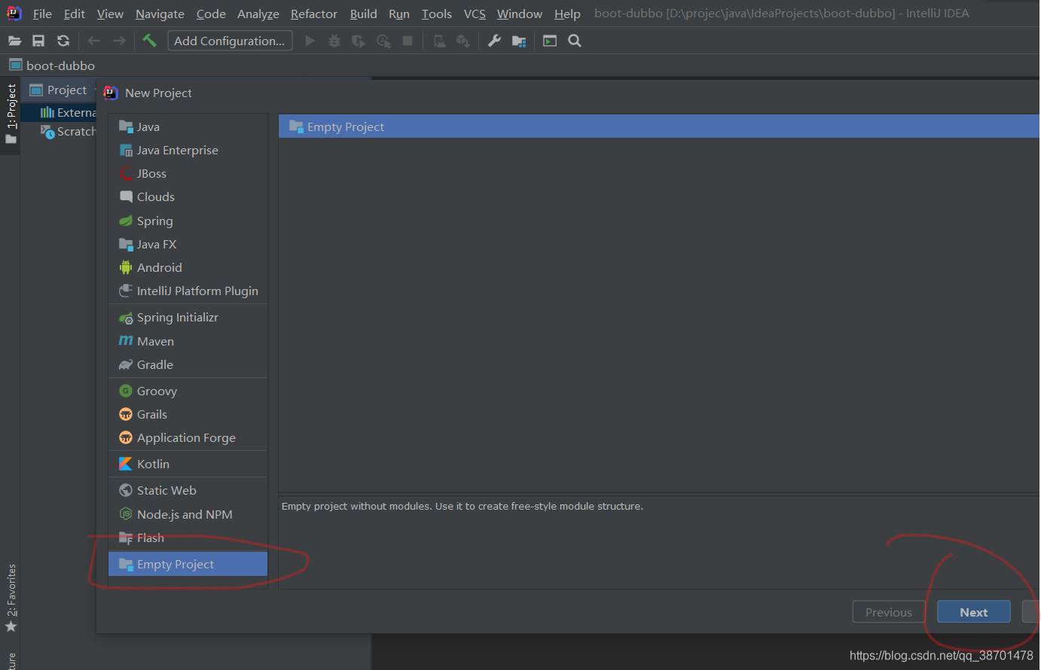Open the Code menu

pyautogui.click(x=211, y=14)
